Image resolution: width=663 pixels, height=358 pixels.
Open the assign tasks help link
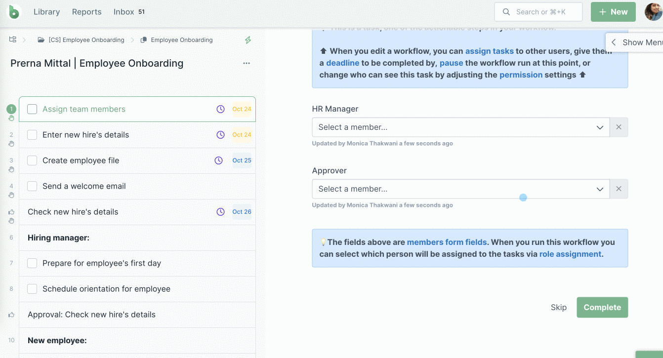tap(489, 51)
